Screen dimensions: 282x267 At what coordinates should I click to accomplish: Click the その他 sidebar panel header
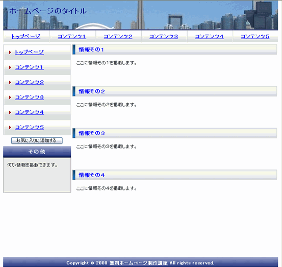[x=37, y=152]
